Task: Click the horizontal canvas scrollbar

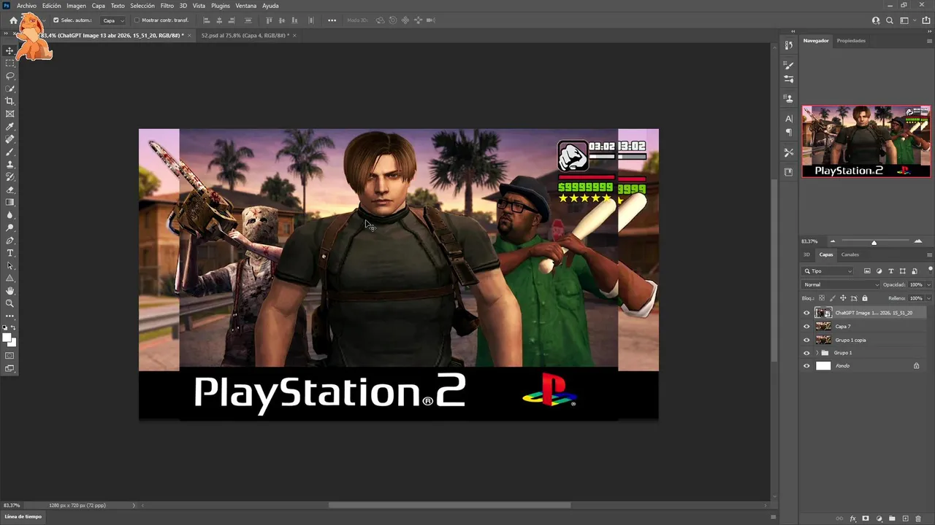Action: point(449,505)
